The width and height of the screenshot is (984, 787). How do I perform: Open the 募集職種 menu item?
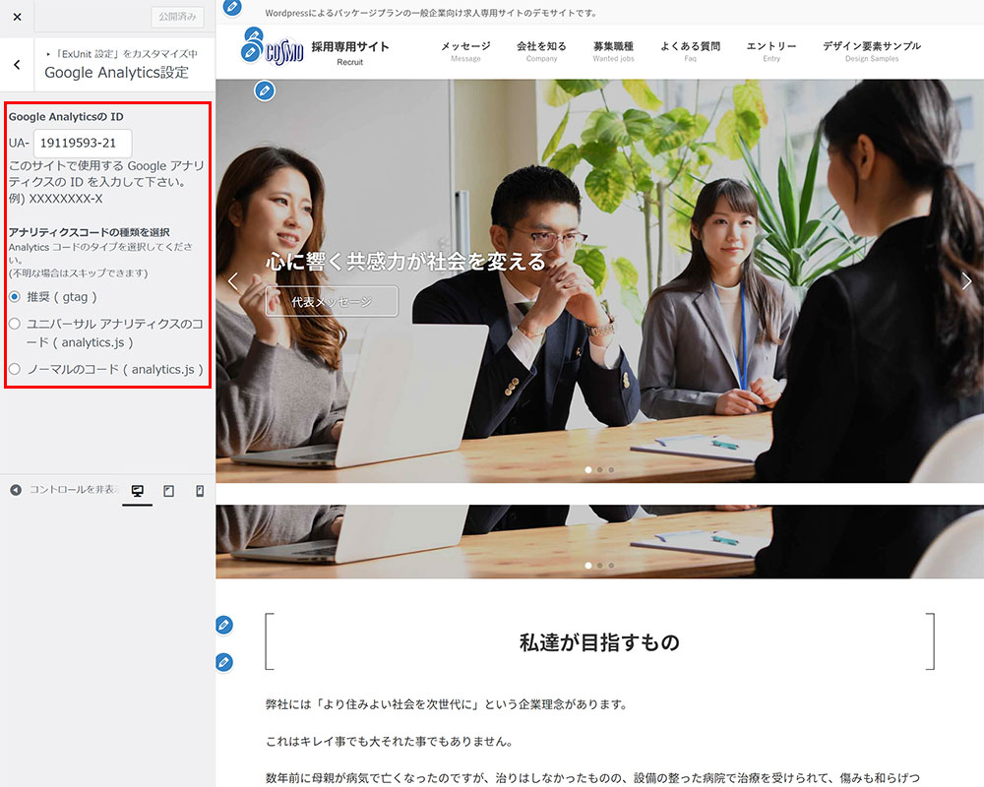(613, 51)
